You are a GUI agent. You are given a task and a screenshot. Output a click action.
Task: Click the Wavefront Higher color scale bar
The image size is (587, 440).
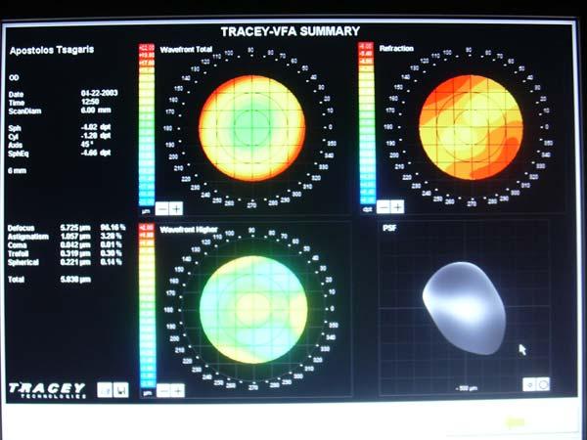(147, 306)
